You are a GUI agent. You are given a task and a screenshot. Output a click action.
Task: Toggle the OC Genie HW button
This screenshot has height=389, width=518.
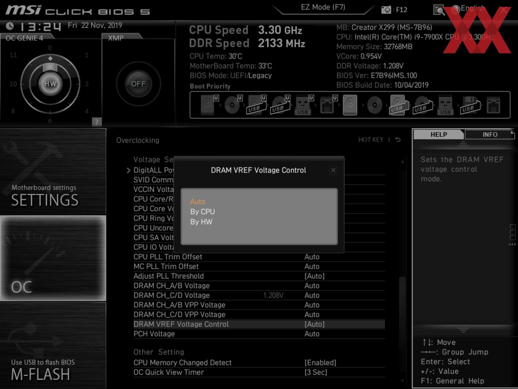50,84
